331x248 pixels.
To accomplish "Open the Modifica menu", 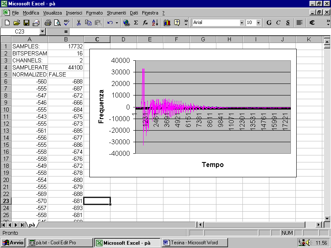I will [31, 13].
